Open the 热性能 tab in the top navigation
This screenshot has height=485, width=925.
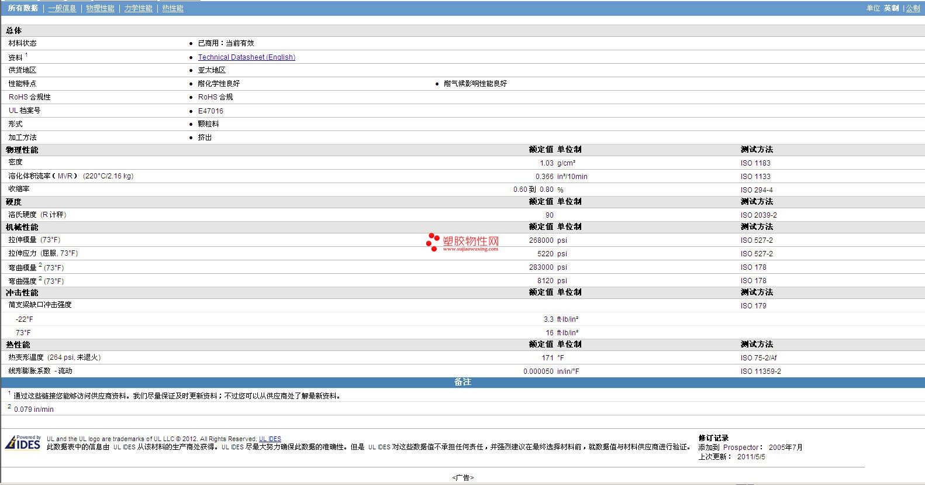(x=172, y=8)
